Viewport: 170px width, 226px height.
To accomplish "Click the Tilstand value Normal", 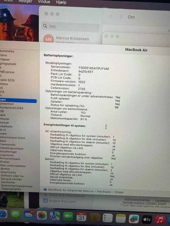I will [x=85, y=116].
